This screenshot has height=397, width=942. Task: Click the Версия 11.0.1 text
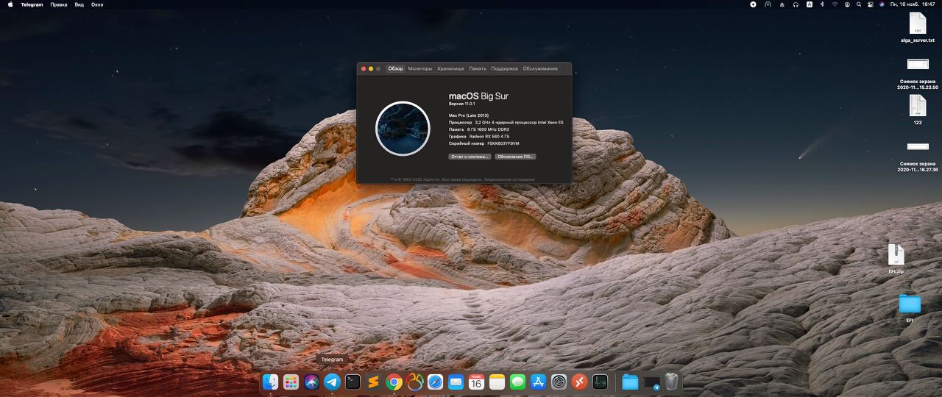(461, 104)
